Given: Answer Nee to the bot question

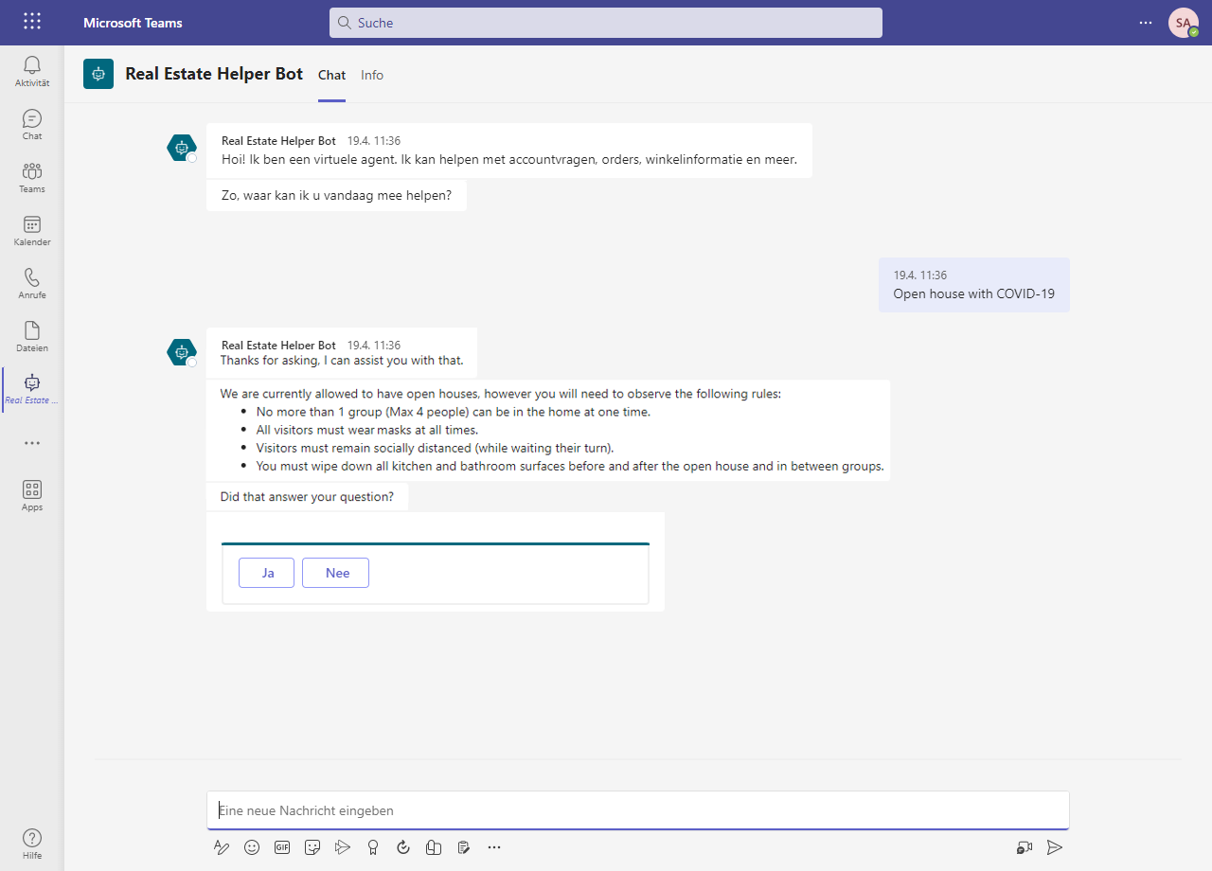Looking at the screenshot, I should point(336,573).
